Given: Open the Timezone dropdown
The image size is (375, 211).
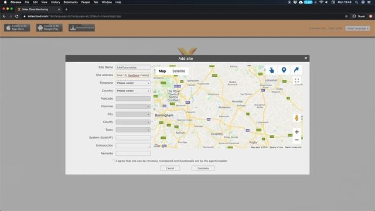Looking at the screenshot, I should [133, 83].
